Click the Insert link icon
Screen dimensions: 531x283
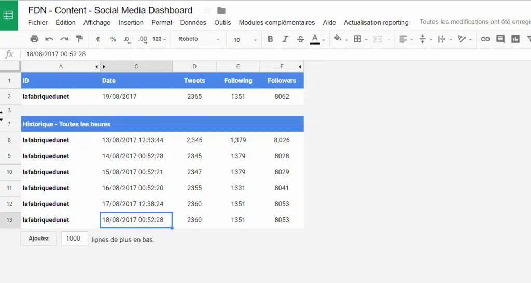[485, 39]
